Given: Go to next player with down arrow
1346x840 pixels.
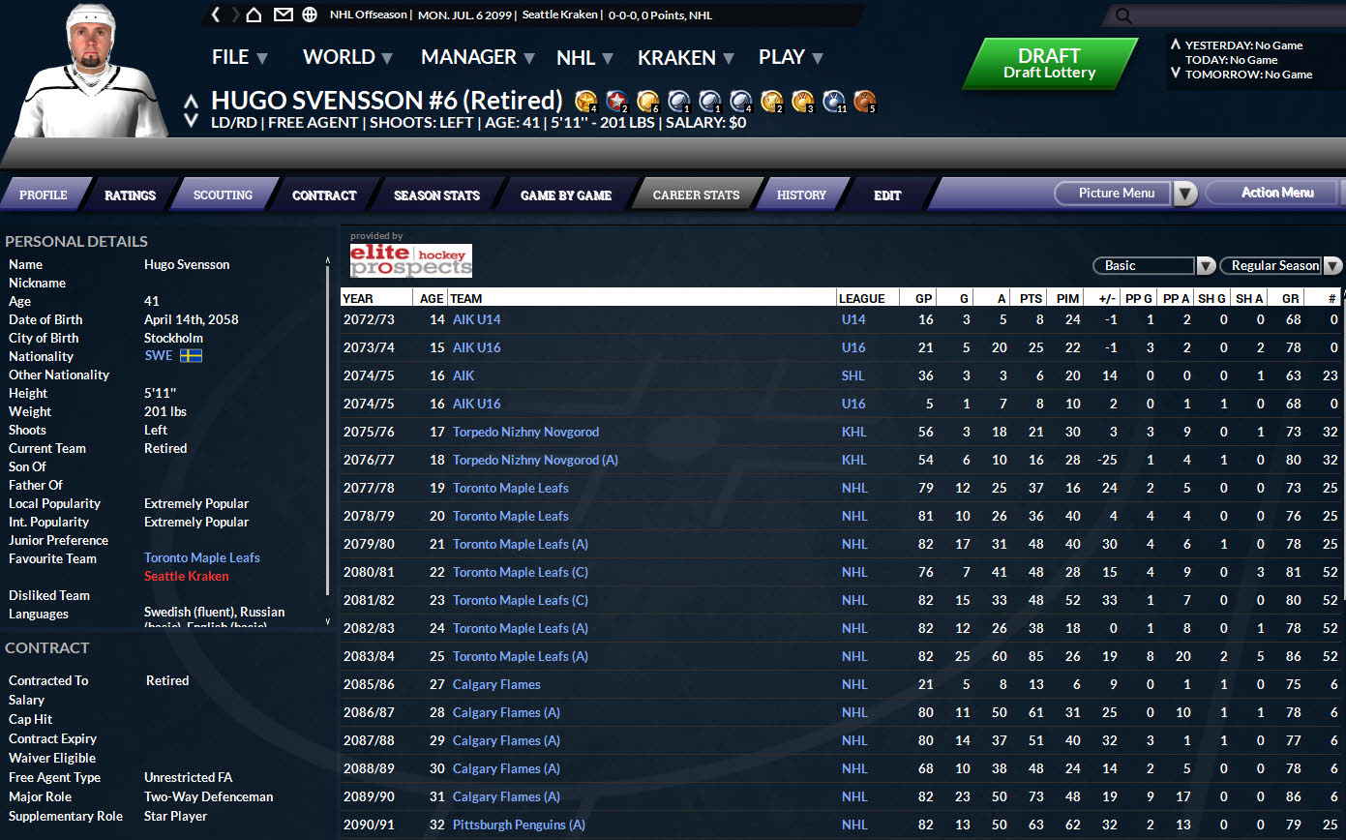Looking at the screenshot, I should 192,121.
